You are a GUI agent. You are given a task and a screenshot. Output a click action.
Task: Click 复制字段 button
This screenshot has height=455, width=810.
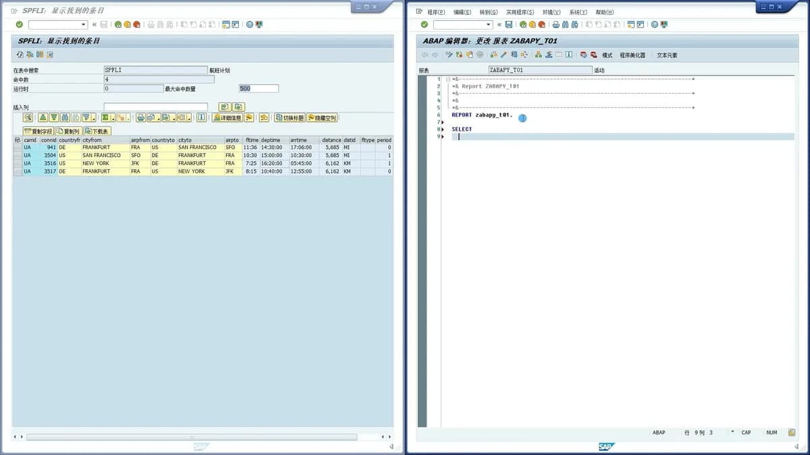pyautogui.click(x=38, y=131)
